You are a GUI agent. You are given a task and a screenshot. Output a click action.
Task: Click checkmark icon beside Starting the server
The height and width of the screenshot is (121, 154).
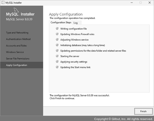click(x=57, y=56)
